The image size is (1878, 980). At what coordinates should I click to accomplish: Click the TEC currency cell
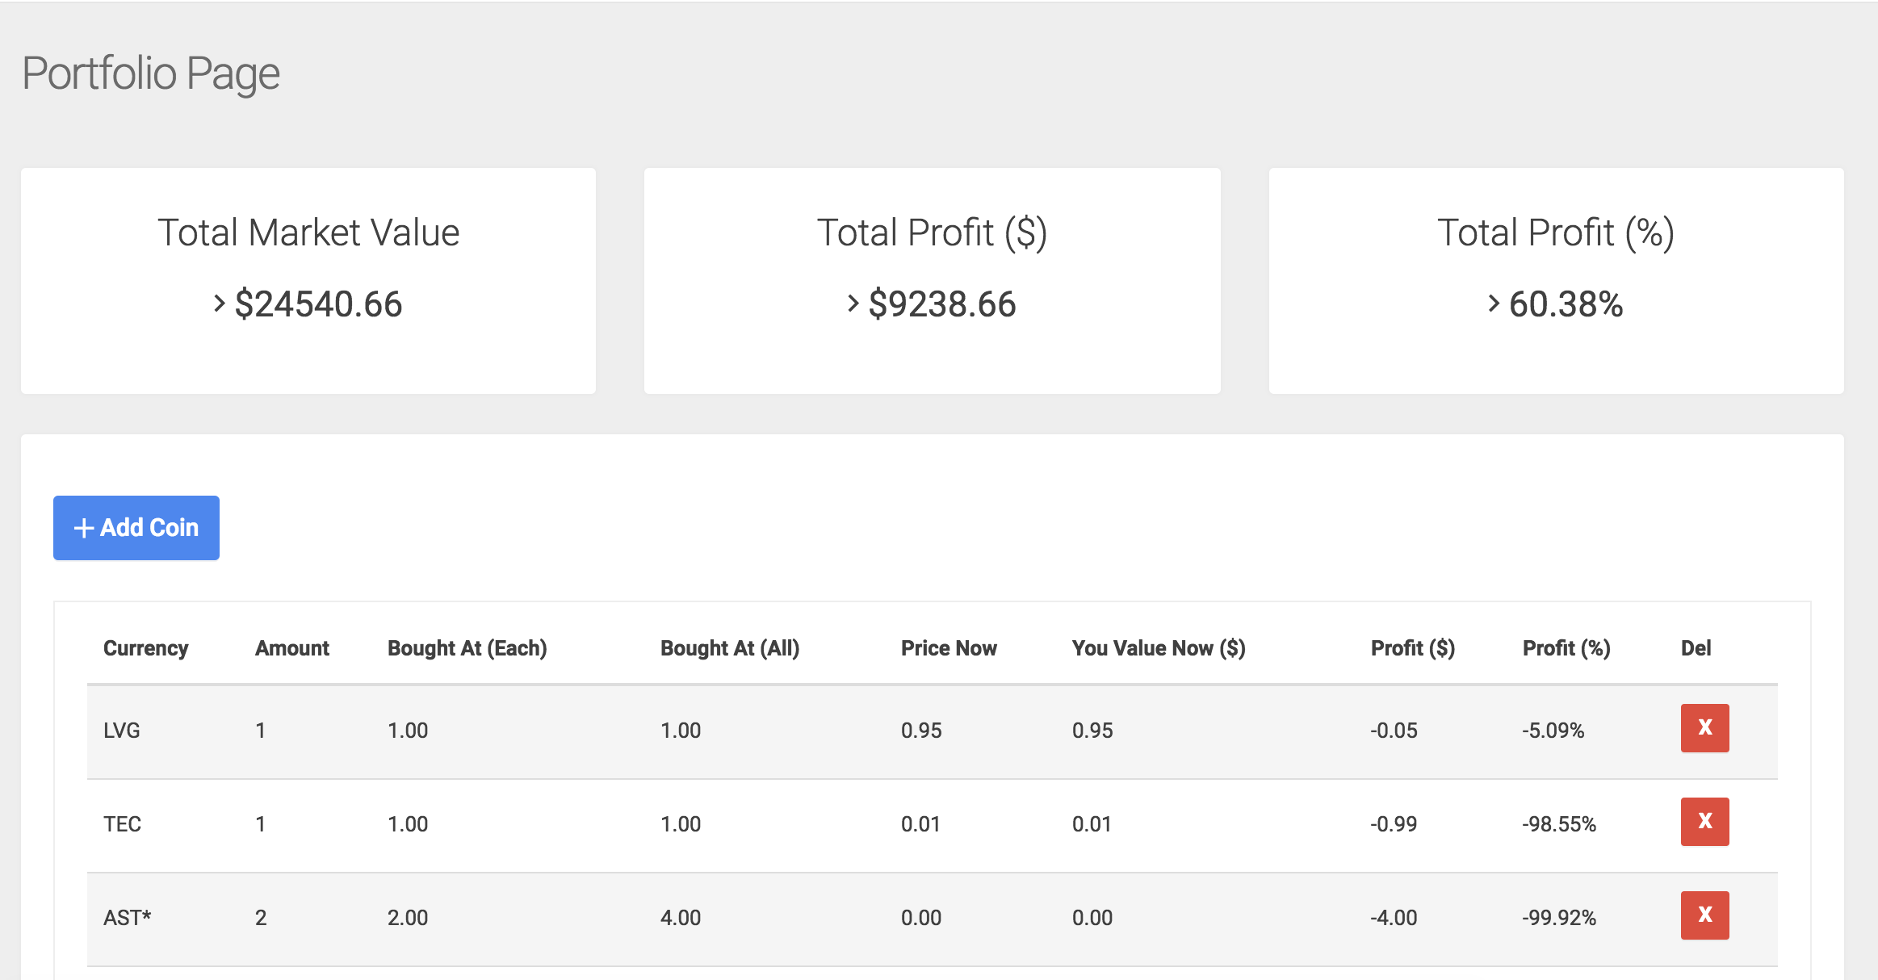pyautogui.click(x=122, y=824)
